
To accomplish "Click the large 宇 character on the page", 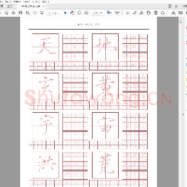I will [x=46, y=125].
